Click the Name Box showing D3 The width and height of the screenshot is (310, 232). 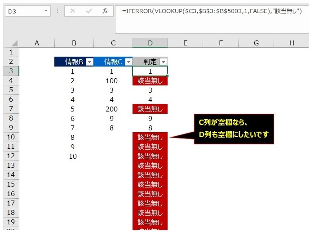[22, 11]
